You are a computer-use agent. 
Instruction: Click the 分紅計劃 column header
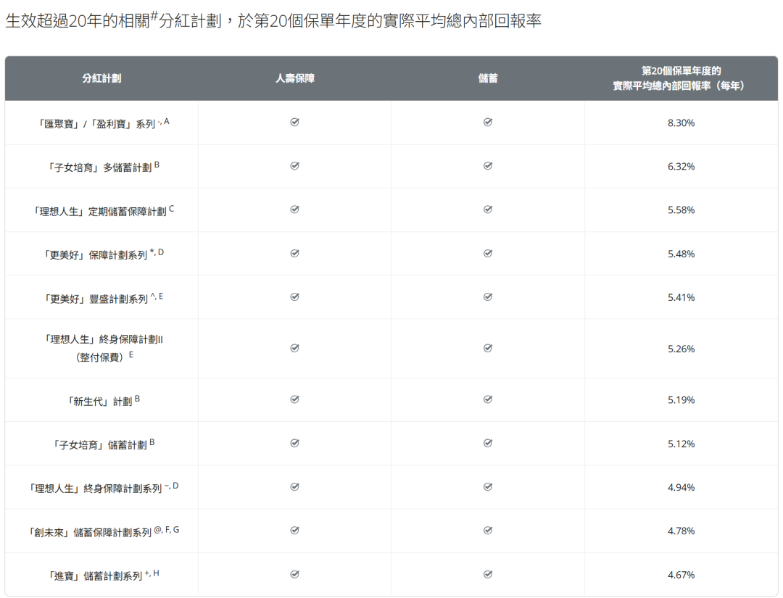click(101, 78)
